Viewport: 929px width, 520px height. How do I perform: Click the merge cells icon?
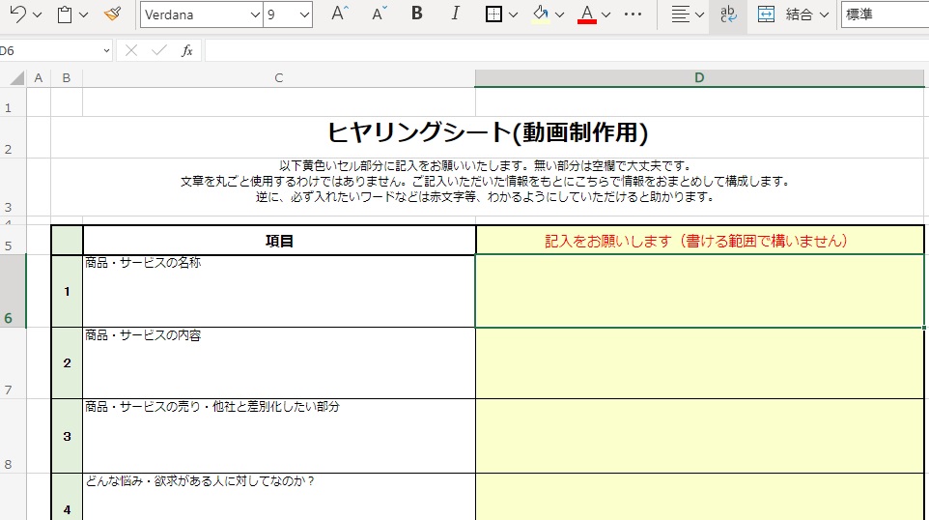click(766, 14)
